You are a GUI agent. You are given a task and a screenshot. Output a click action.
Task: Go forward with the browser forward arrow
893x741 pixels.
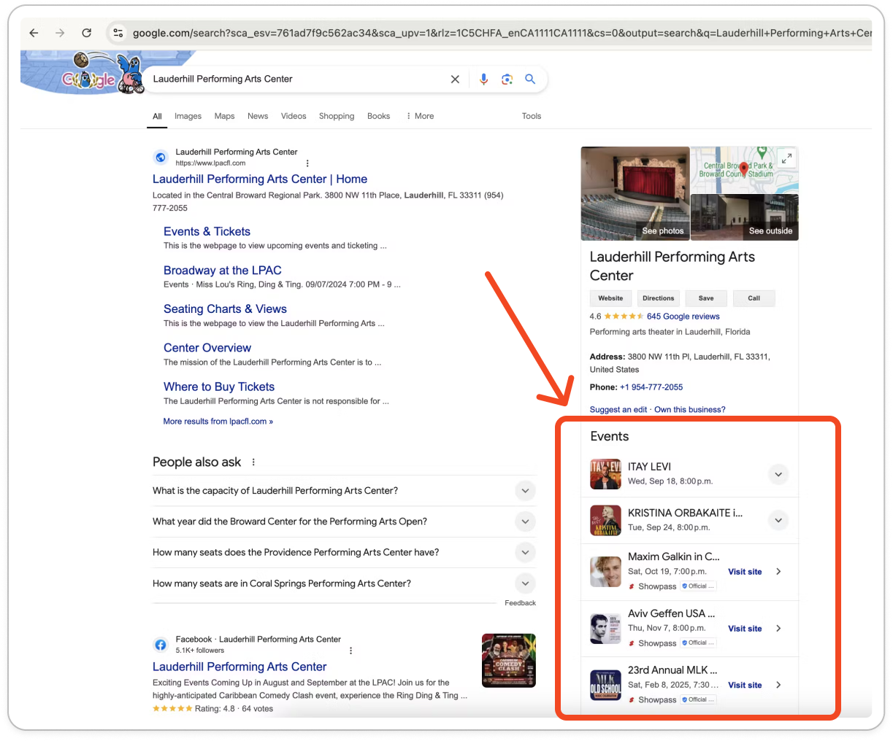pyautogui.click(x=60, y=33)
